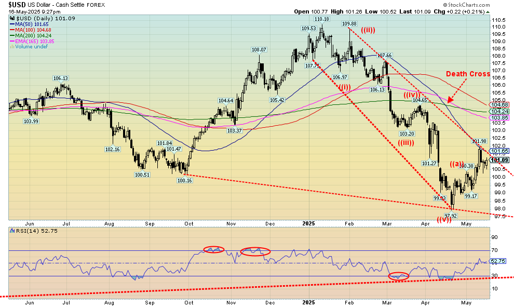Click the Death Cross annotation text

[x=467, y=74]
